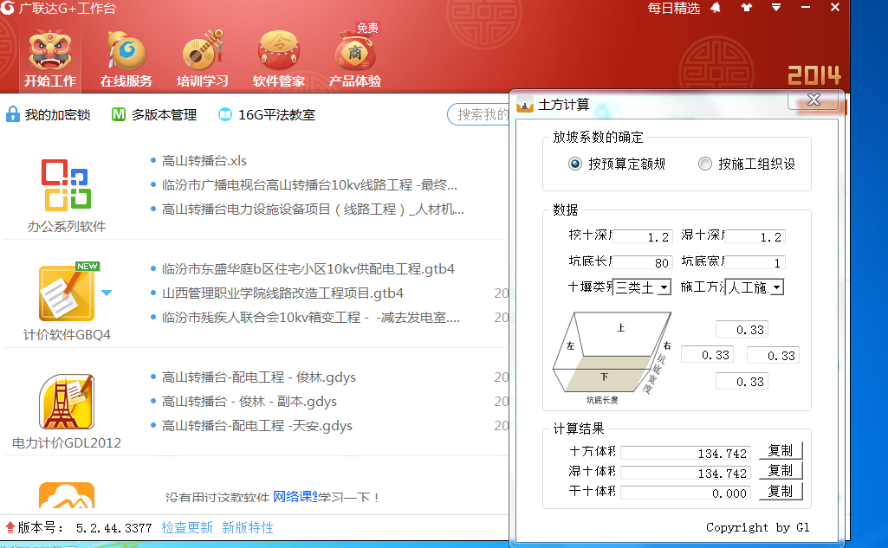Click the 搜索 search field
Viewport: 888px width, 548px height.
click(x=479, y=114)
